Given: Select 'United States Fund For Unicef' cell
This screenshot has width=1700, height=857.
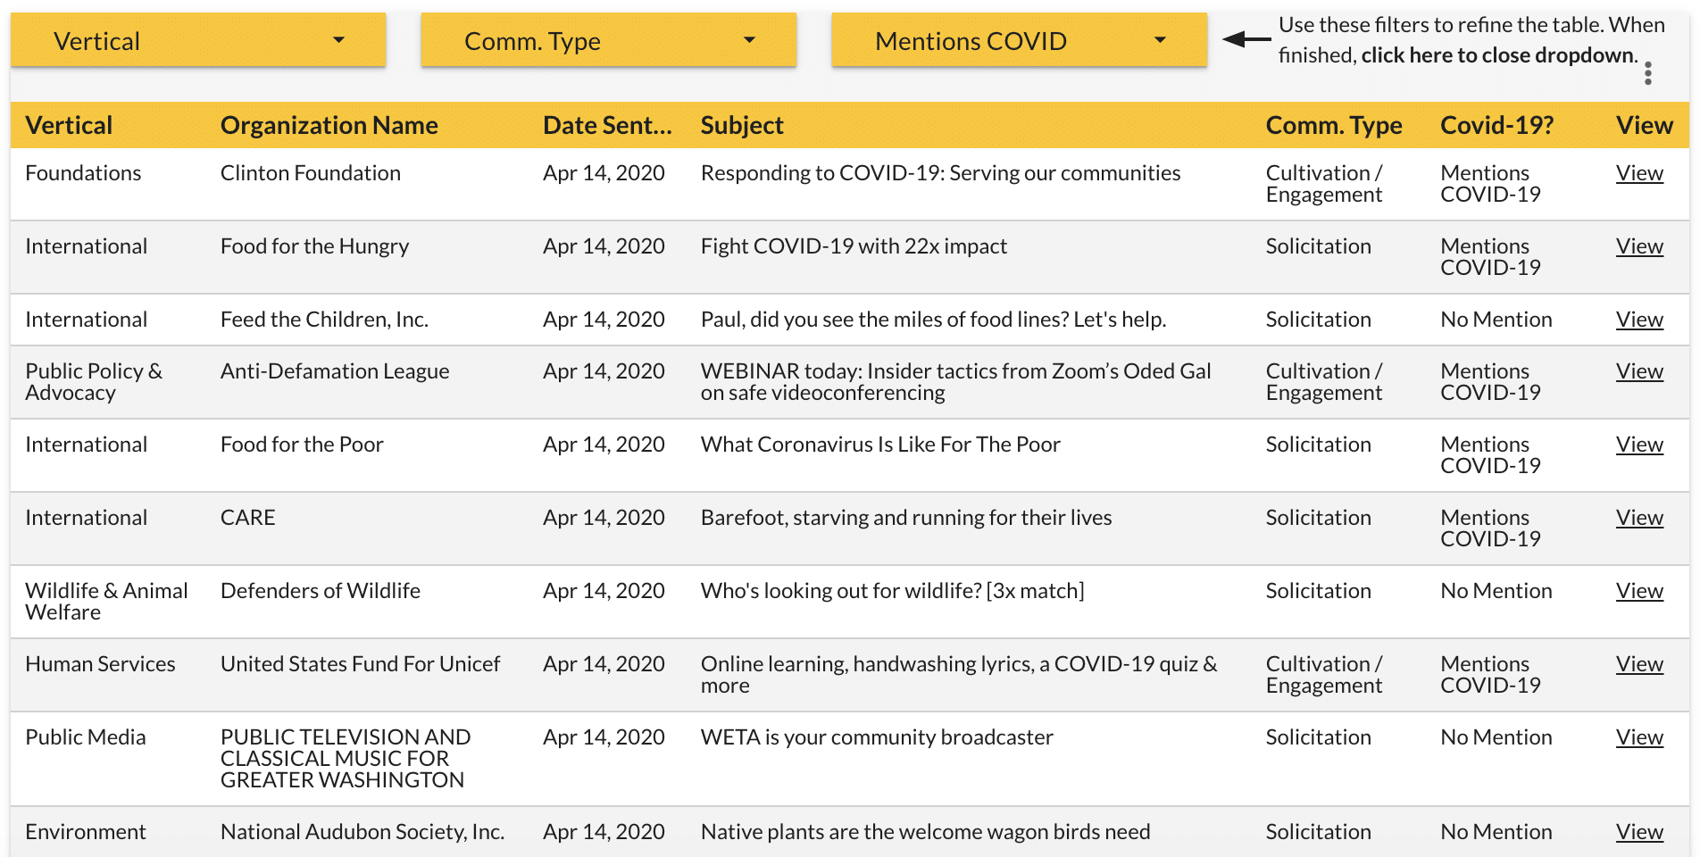Looking at the screenshot, I should 361,664.
